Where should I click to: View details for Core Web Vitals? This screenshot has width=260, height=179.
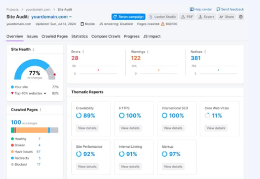(x=216, y=128)
